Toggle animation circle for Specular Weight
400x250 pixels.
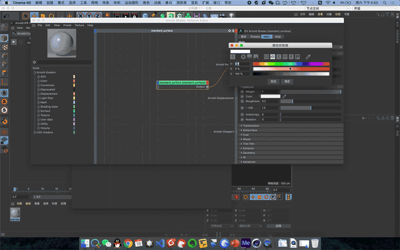242,91
